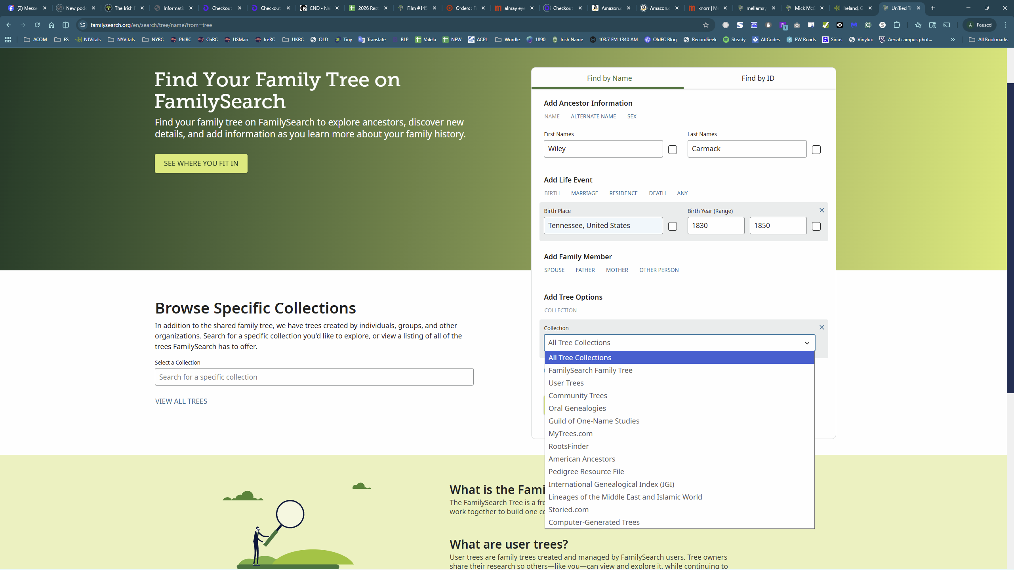
Task: Click the birth year start field 1830
Action: click(716, 226)
